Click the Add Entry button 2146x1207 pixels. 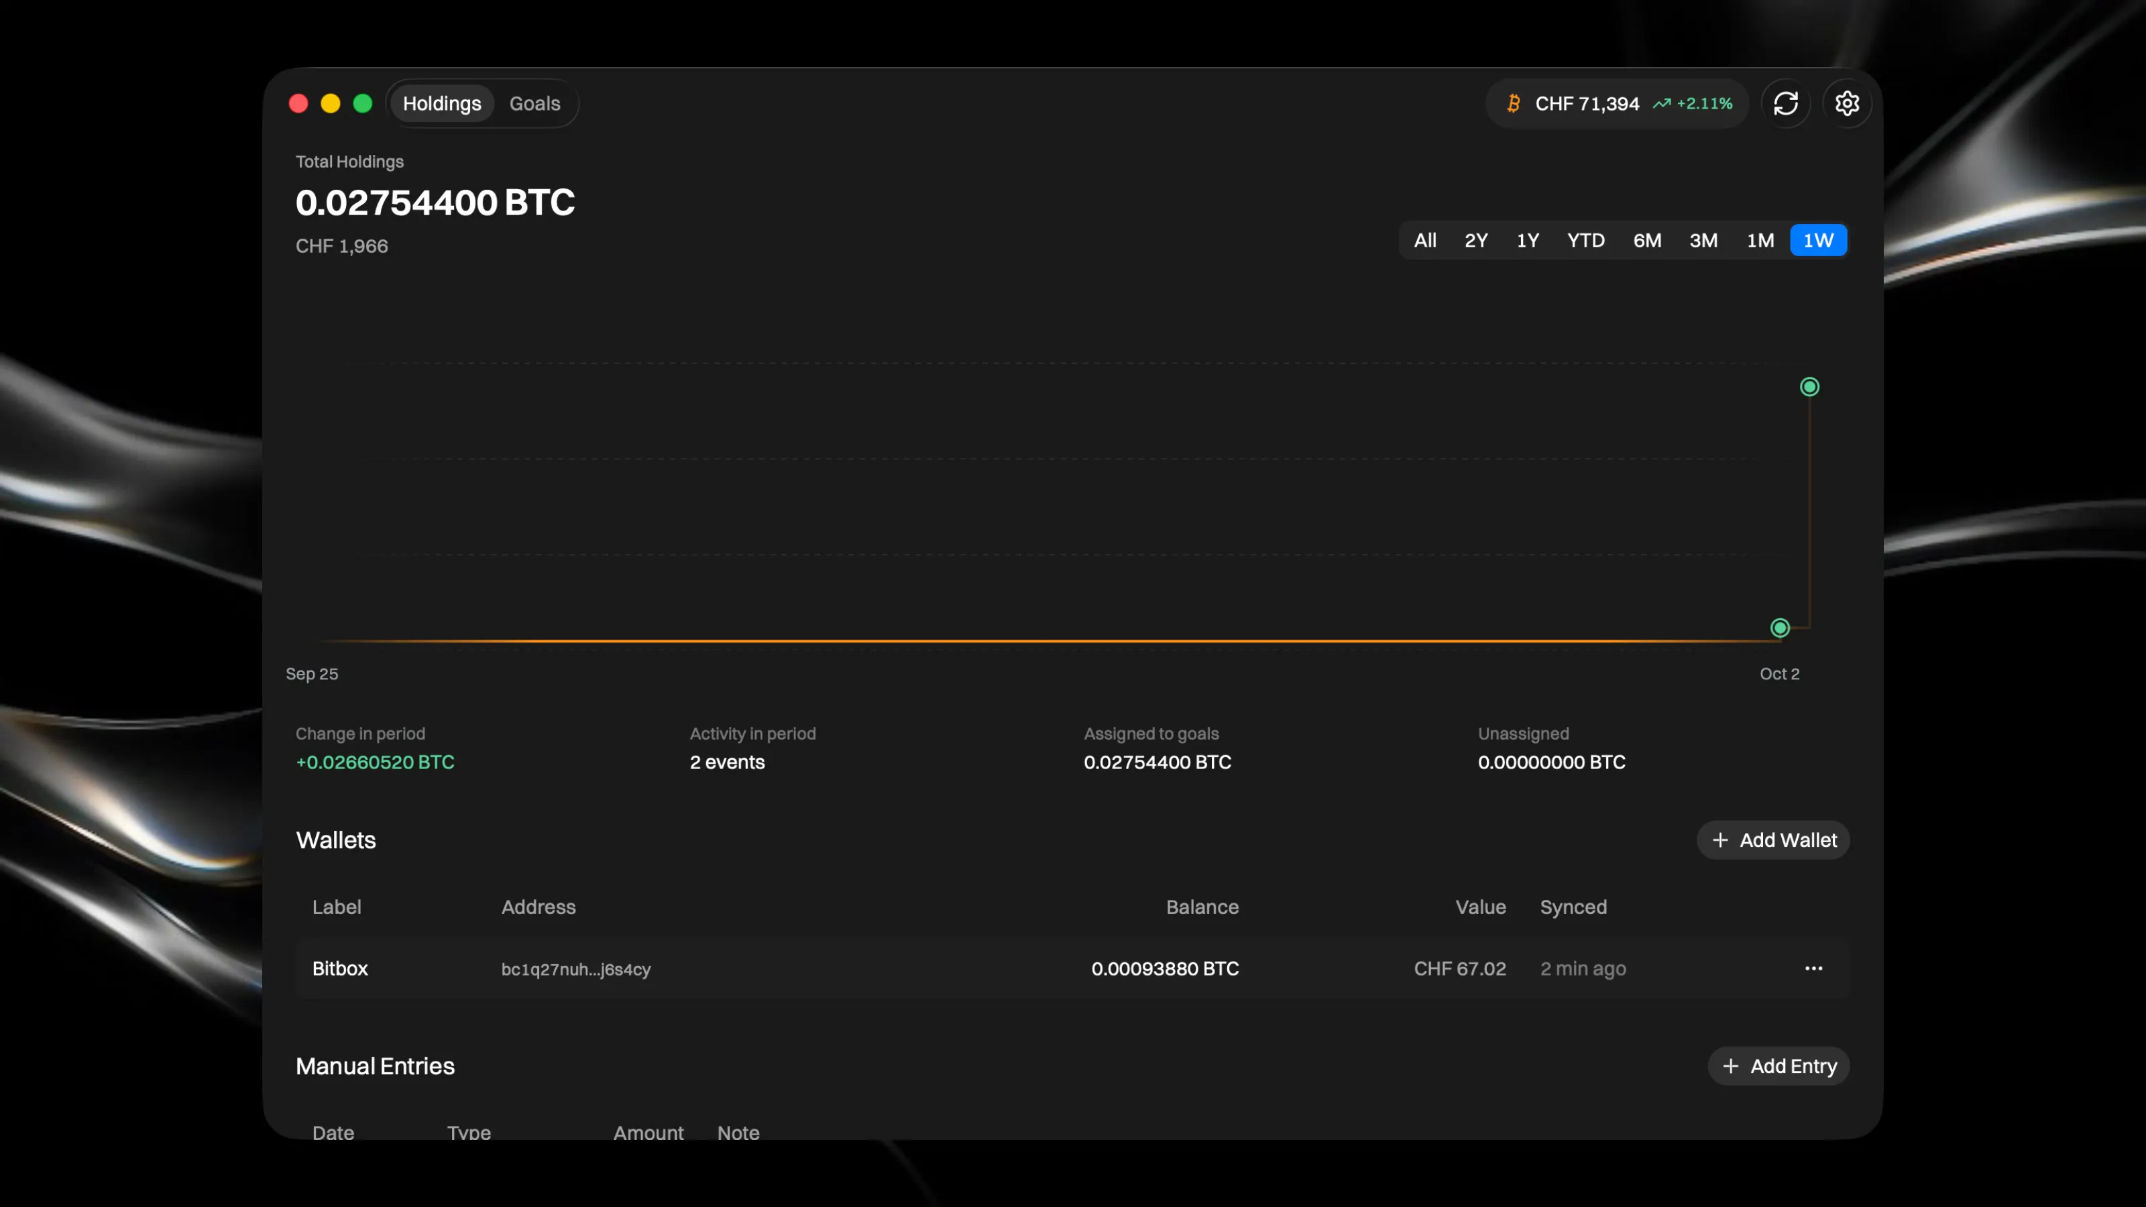coord(1778,1066)
